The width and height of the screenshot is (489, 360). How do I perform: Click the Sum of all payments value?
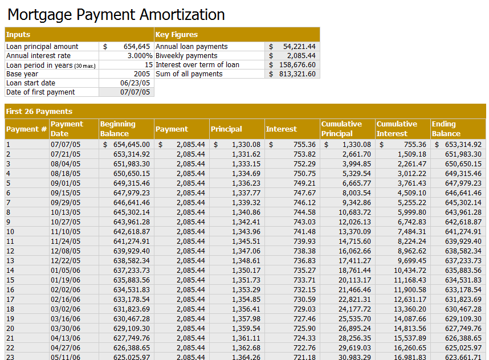292,74
